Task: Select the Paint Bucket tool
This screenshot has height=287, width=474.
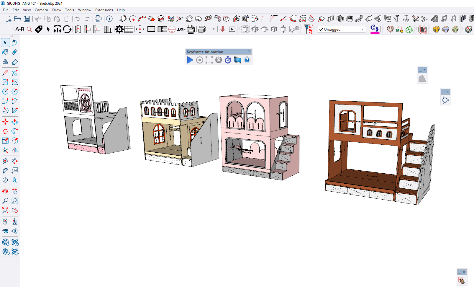Action: tap(5, 52)
